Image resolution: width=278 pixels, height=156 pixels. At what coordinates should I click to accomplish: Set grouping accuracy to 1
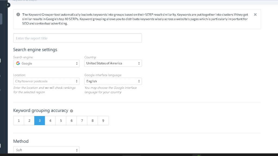(19, 121)
